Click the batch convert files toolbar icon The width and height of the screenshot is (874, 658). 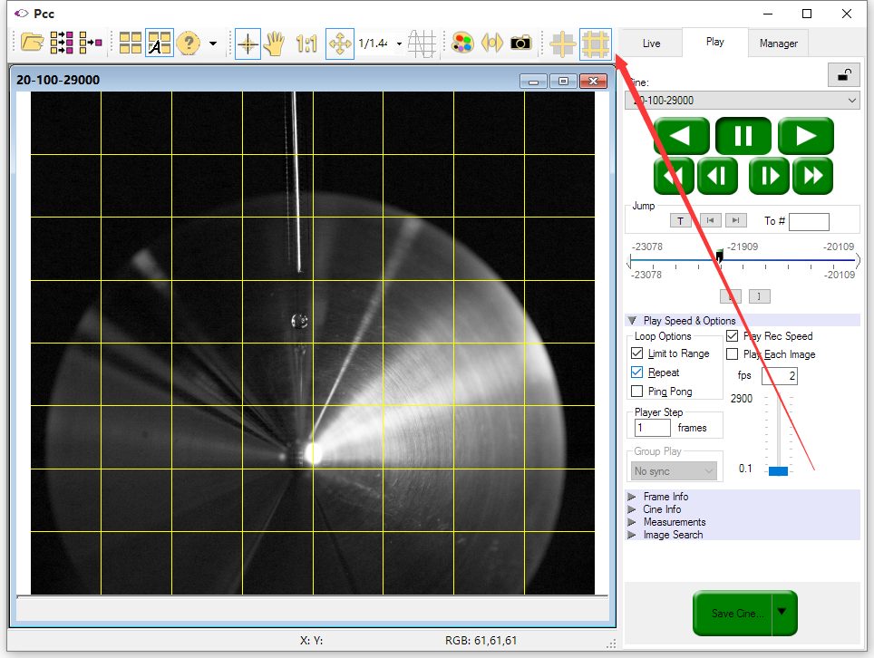[62, 43]
